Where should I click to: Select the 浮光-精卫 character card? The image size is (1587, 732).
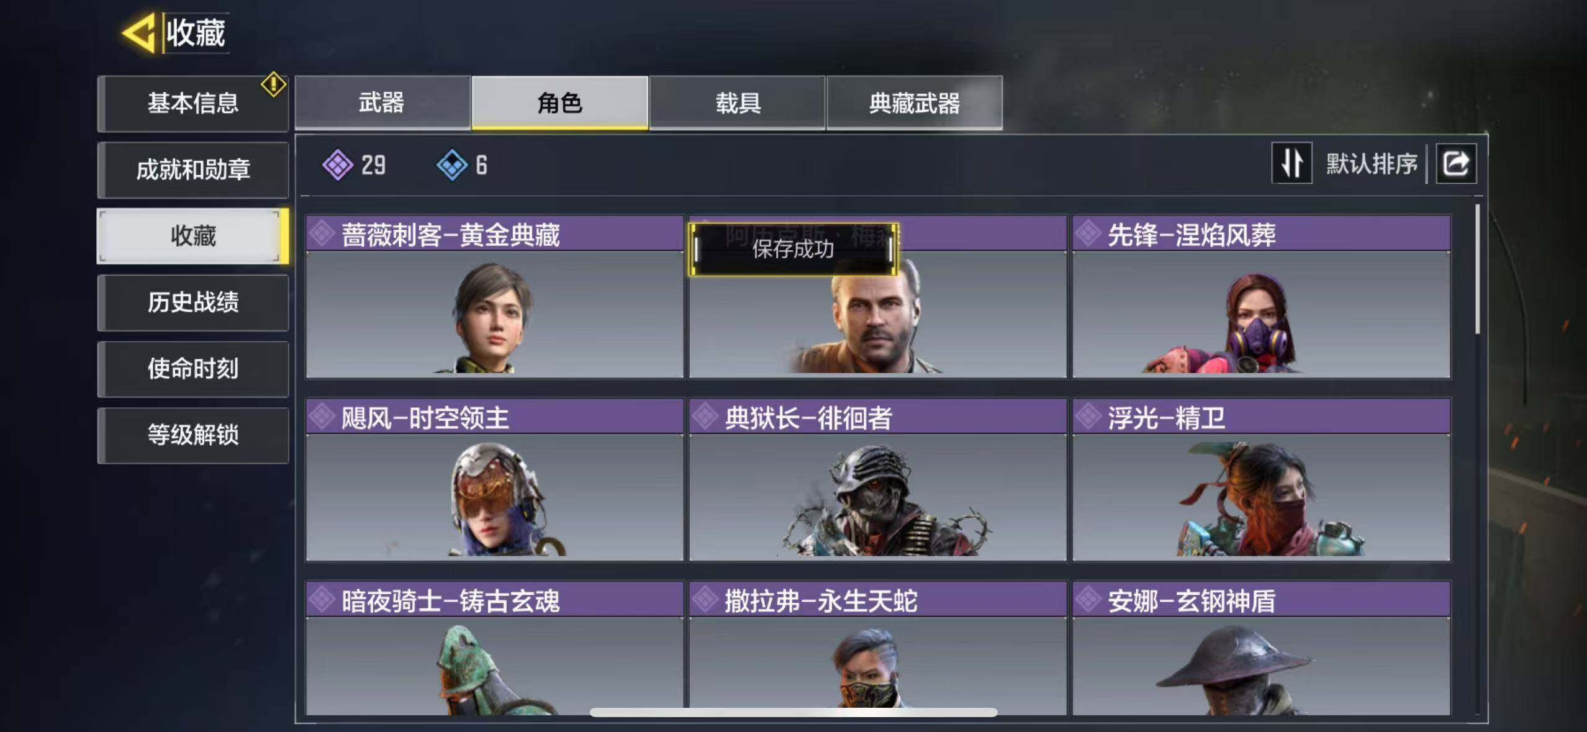1261,480
